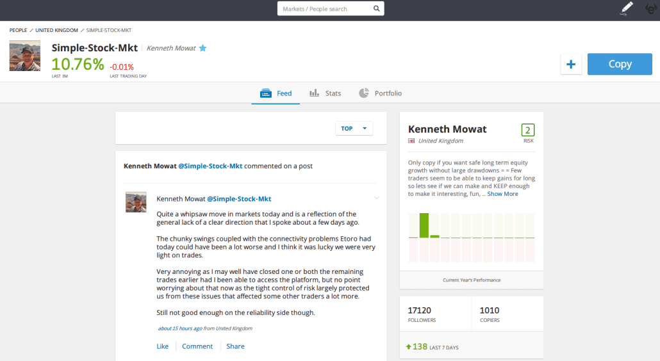Image resolution: width=660 pixels, height=361 pixels.
Task: Click the post author avatar thumbnail
Action: tap(136, 202)
